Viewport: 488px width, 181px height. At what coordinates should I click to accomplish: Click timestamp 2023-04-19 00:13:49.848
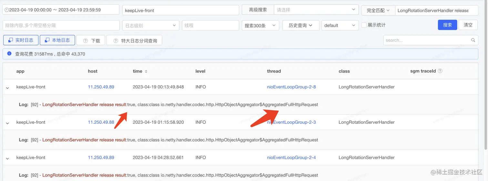click(158, 87)
